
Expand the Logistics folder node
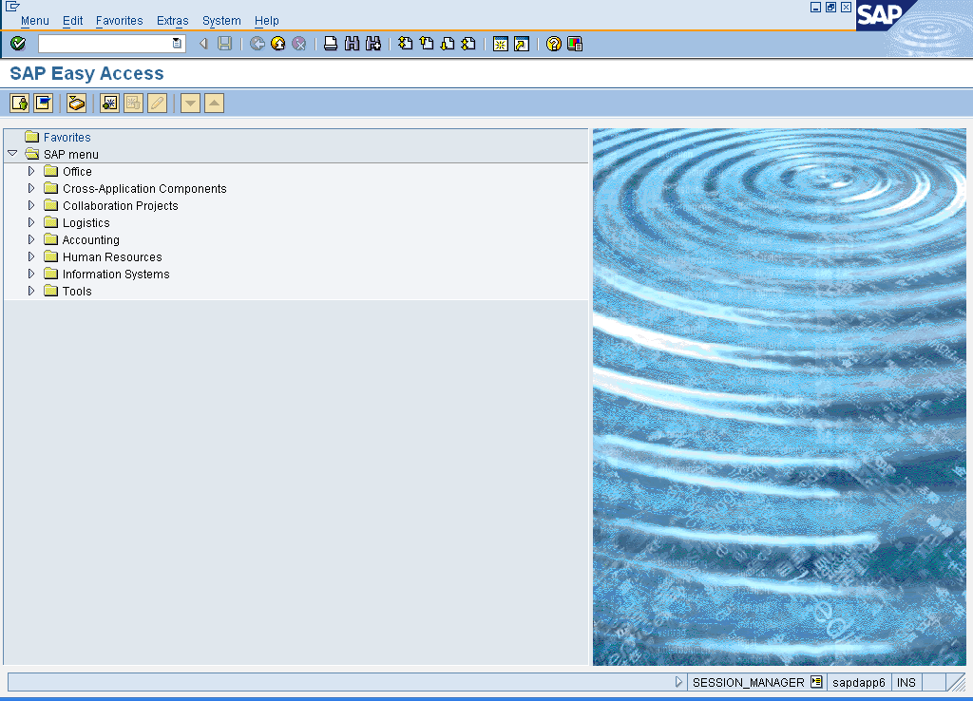tap(31, 222)
